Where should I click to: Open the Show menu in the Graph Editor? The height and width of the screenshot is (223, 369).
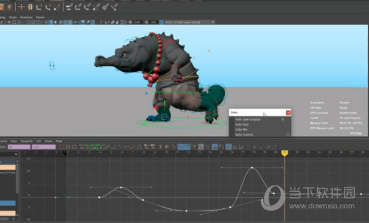(49, 141)
